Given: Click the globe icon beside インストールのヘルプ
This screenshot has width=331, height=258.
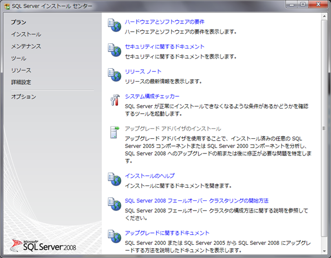Looking at the screenshot, I should [x=115, y=179].
